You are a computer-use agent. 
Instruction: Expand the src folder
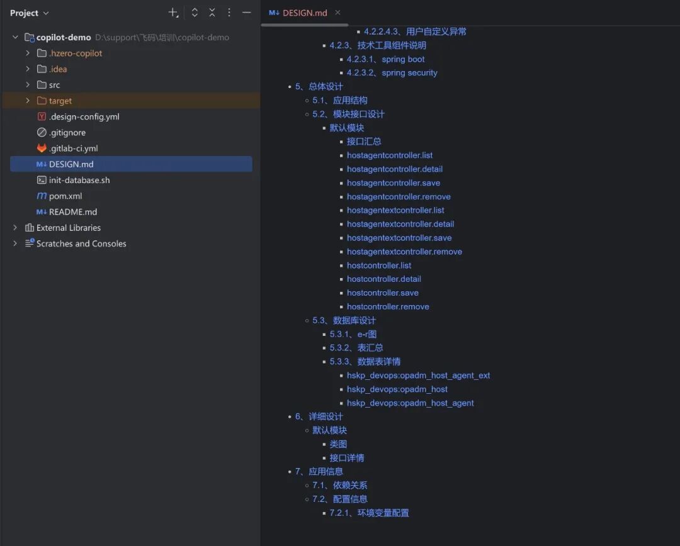[x=28, y=85]
